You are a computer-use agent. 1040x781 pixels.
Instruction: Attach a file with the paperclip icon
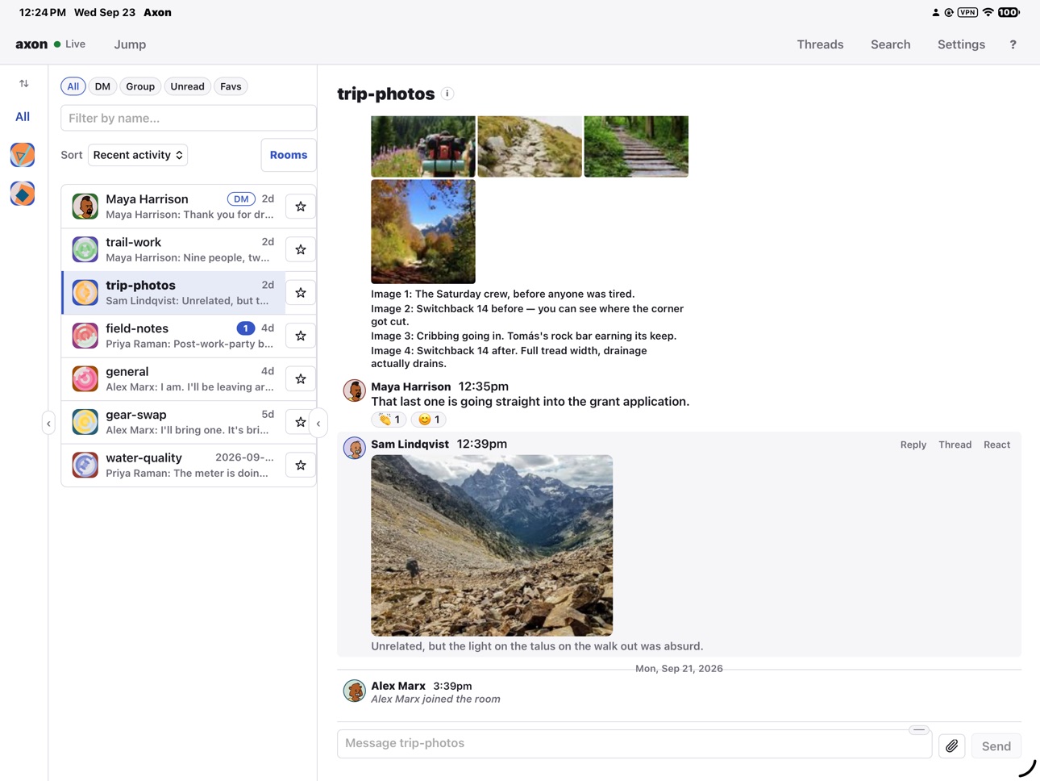click(952, 746)
